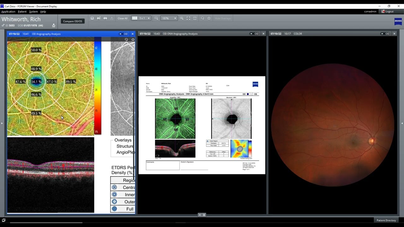This screenshot has width=404, height=227.
Task: Click the toolbar favorite star icon
Action: pyautogui.click(x=209, y=18)
